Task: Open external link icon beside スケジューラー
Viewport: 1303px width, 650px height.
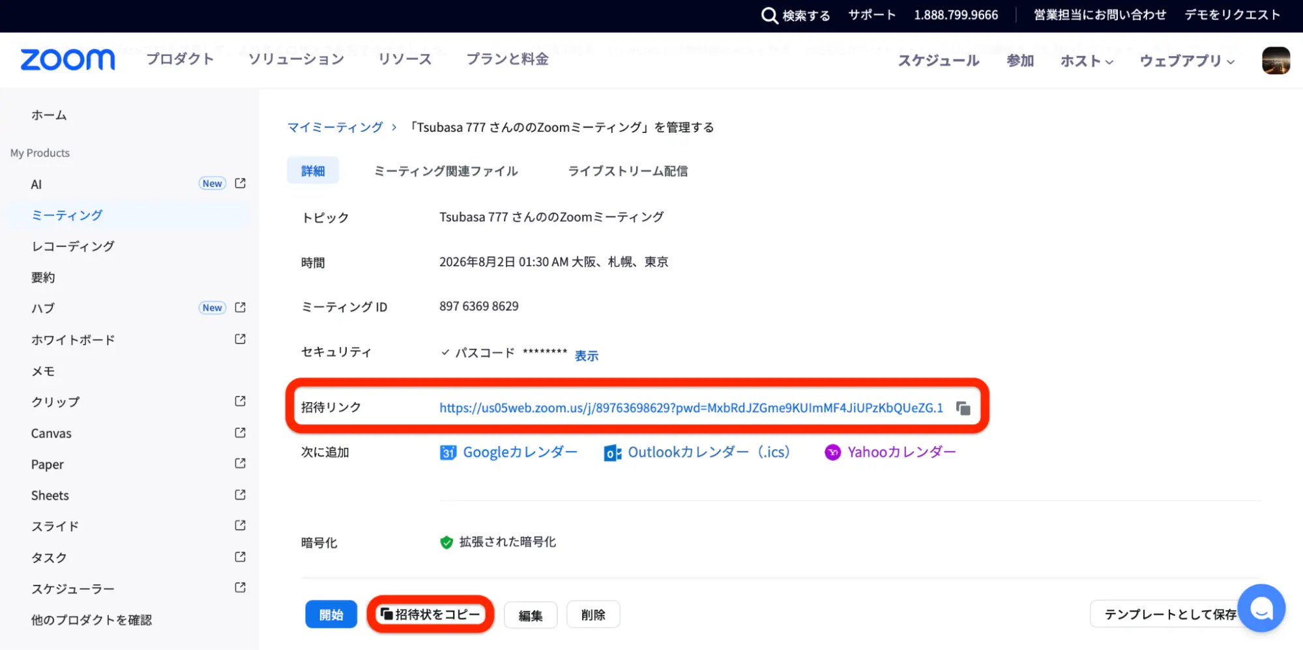Action: click(240, 587)
